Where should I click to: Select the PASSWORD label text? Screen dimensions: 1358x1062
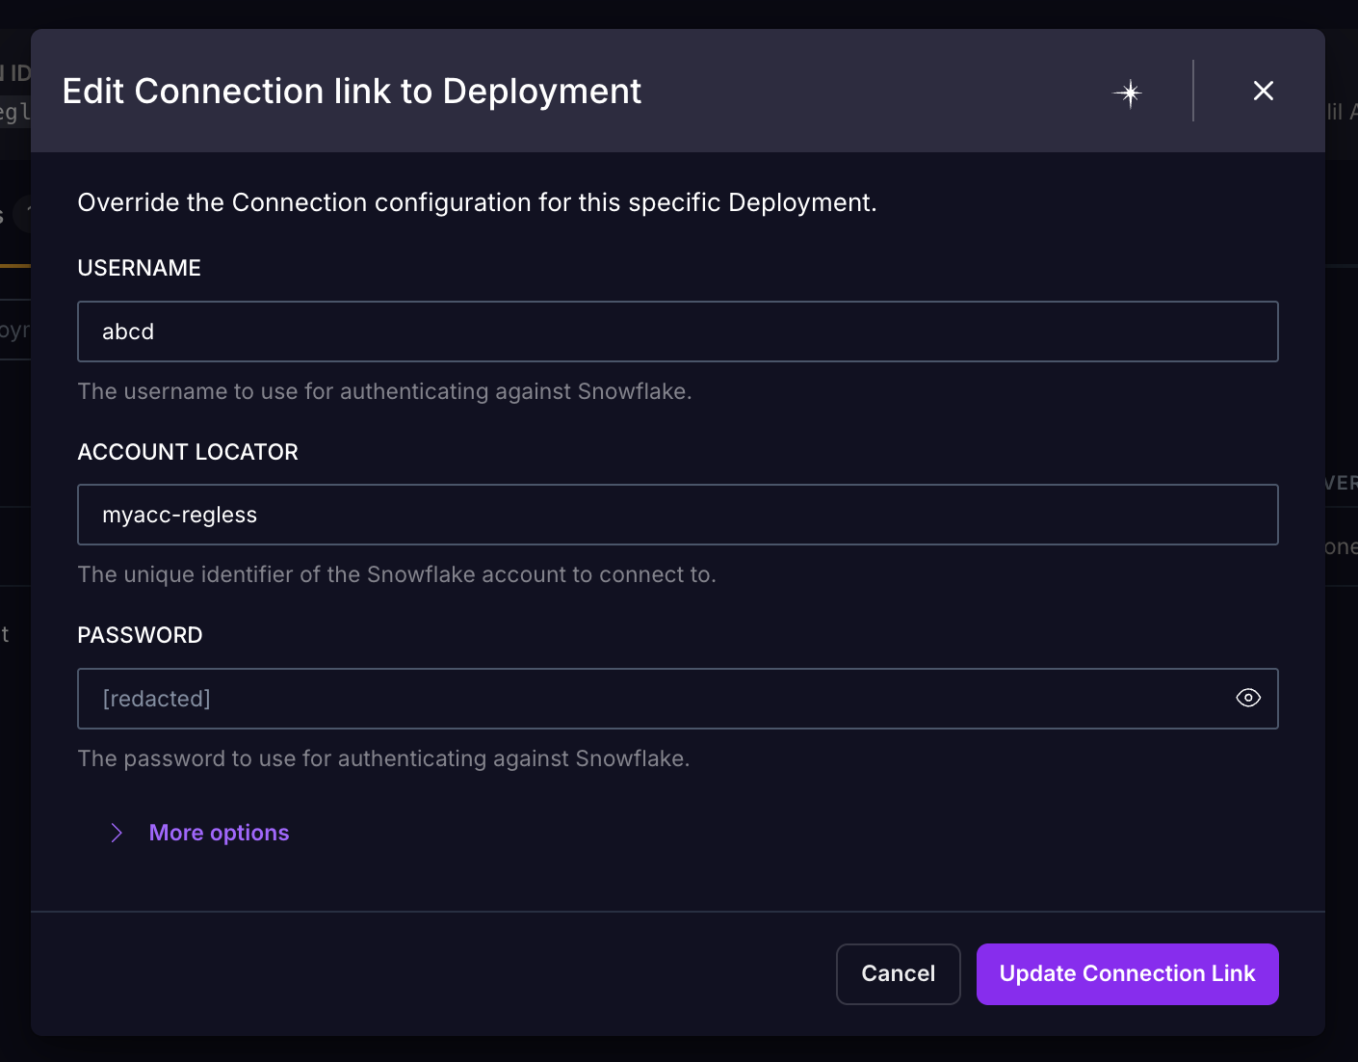pyautogui.click(x=140, y=635)
